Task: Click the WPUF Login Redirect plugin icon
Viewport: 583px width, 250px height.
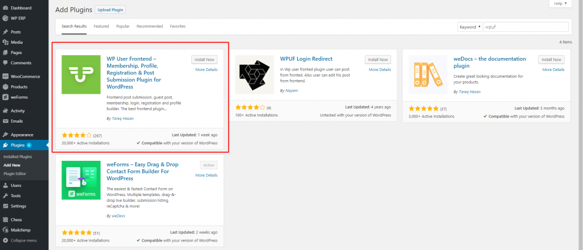Action: pyautogui.click(x=254, y=74)
